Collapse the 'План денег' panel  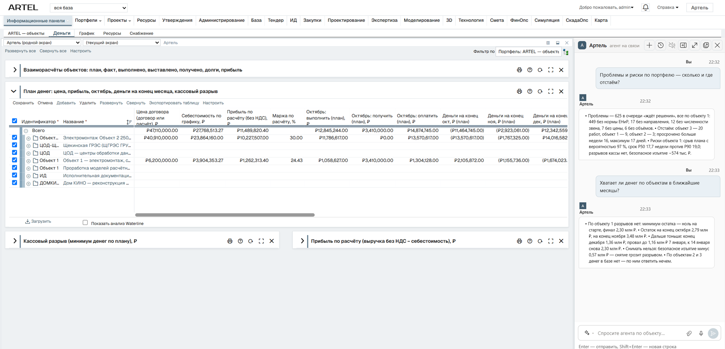[x=14, y=92]
